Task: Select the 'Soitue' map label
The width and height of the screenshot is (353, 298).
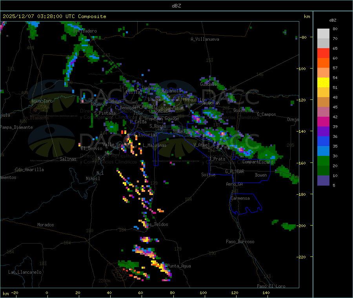Action: (208, 175)
